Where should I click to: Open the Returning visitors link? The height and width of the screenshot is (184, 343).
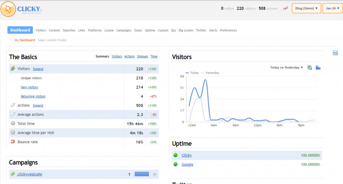tap(33, 96)
